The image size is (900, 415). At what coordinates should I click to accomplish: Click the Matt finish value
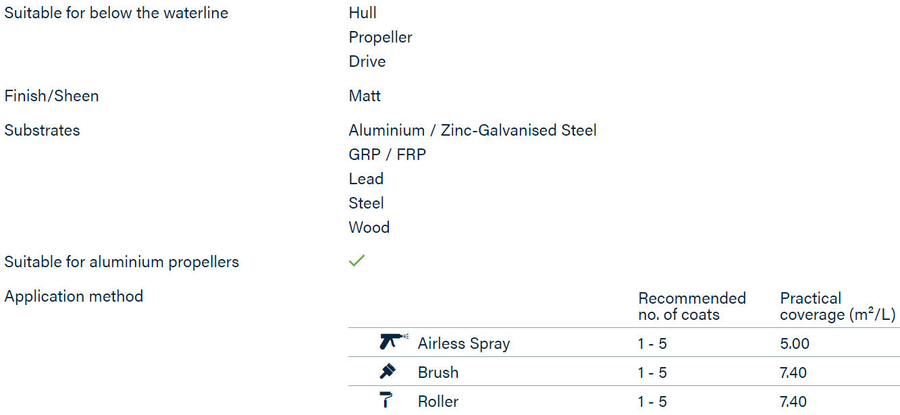pos(365,96)
